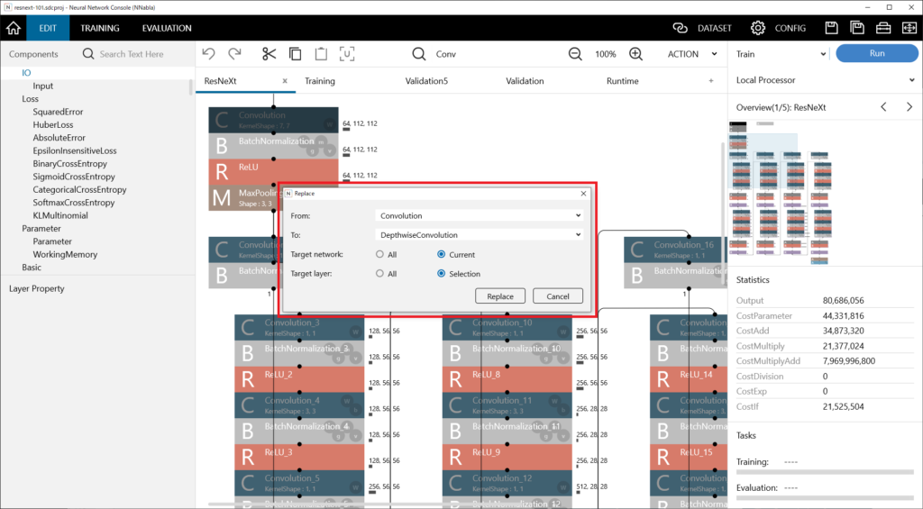The image size is (923, 509).
Task: Click the Run button
Action: tap(876, 53)
